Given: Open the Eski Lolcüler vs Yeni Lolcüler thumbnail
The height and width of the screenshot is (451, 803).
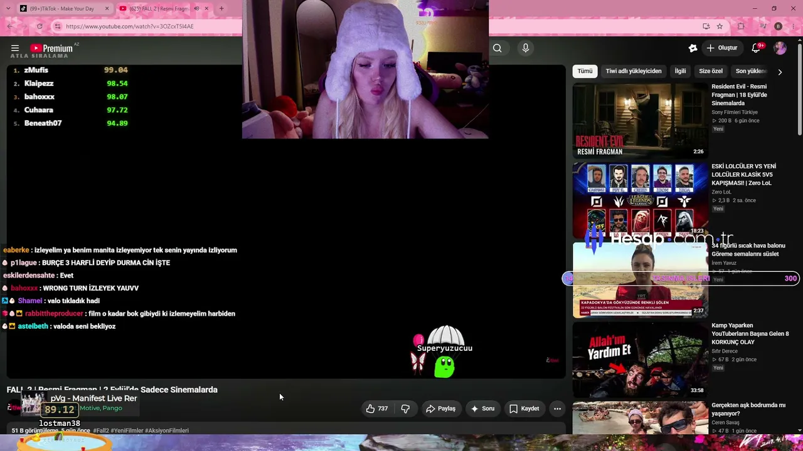Looking at the screenshot, I should (640, 200).
